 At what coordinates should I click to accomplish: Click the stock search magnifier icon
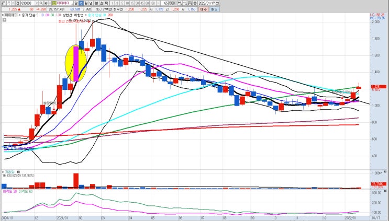41,3
